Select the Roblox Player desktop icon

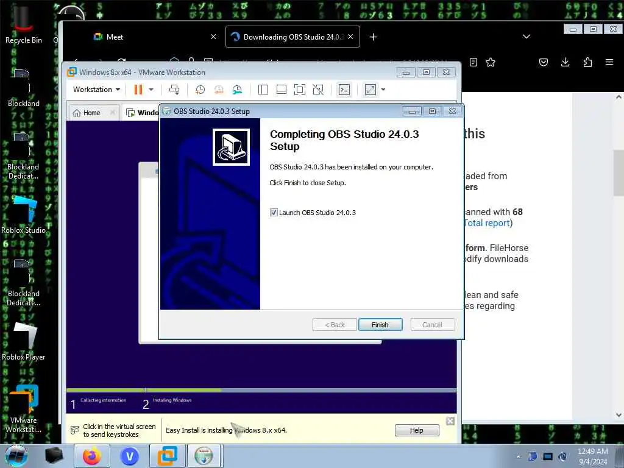[24, 341]
